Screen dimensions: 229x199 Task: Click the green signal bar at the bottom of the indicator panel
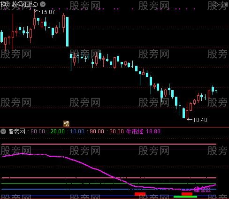pos(185,197)
